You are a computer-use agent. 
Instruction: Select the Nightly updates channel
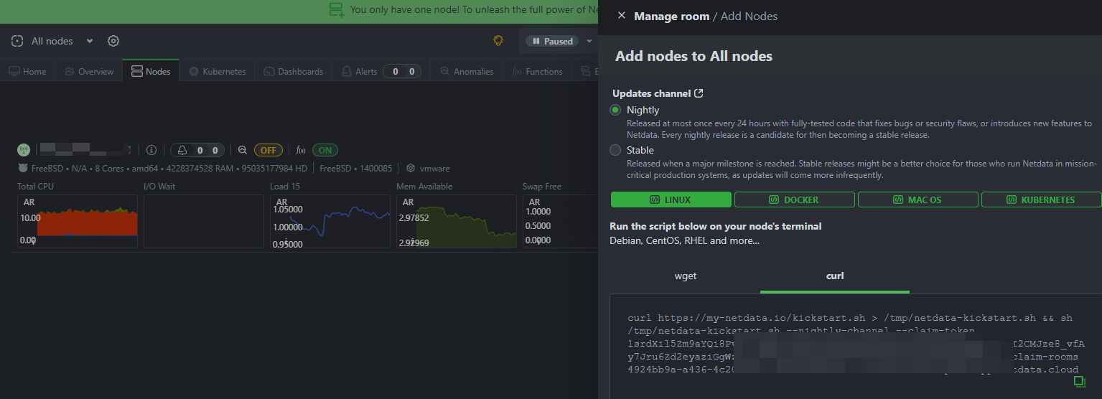[x=615, y=110]
